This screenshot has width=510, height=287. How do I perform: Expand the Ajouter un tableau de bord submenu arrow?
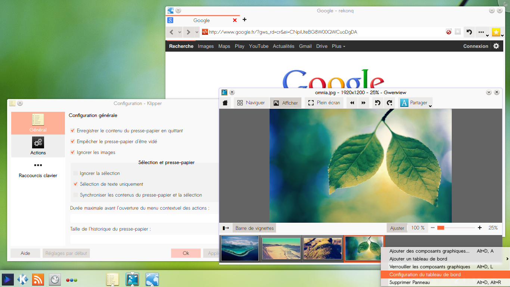pos(507,259)
